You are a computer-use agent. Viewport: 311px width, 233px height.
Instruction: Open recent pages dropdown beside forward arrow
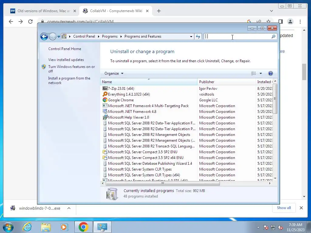(59, 37)
